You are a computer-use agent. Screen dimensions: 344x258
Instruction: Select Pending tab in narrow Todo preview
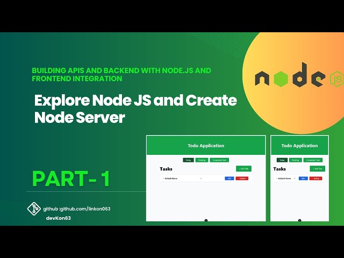[x=296, y=160]
